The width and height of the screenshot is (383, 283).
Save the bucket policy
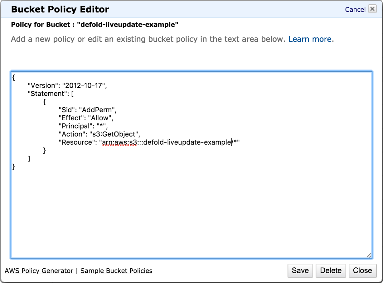[300, 271]
